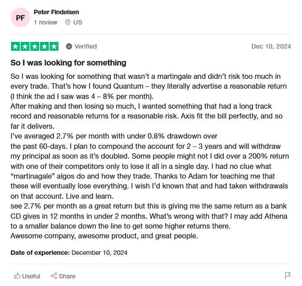Click the Date of experience line

69,253
